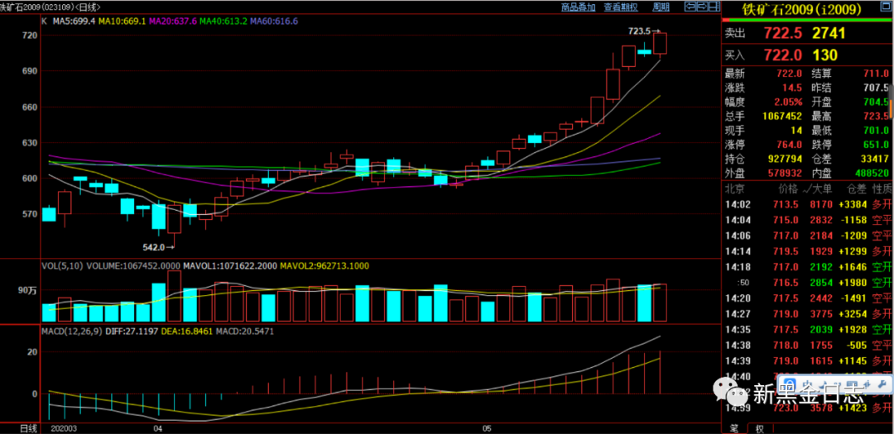
Task: Select the 仓差 column header
Action: 858,188
